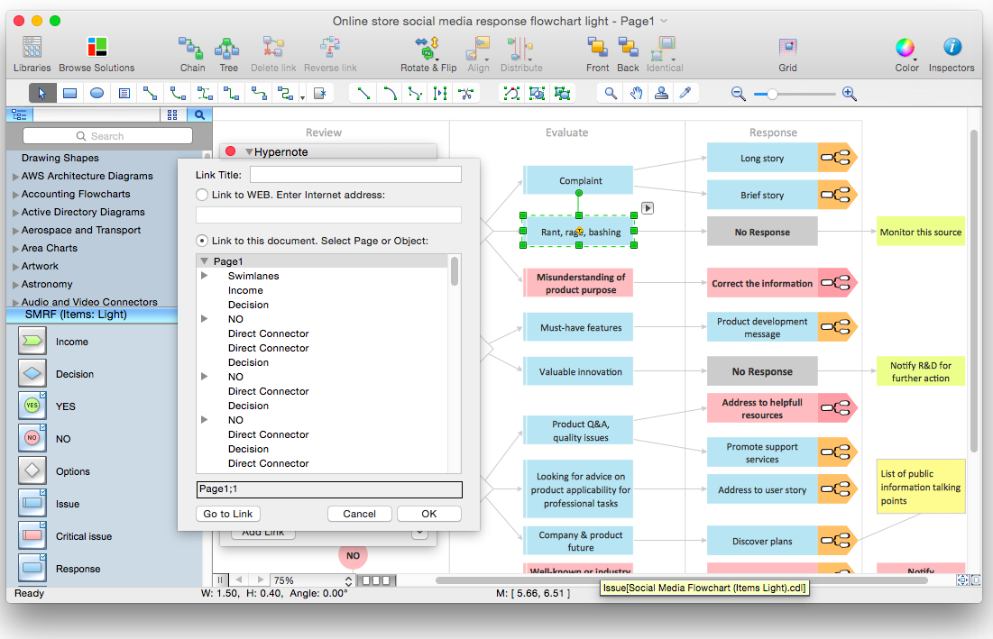Bring shape to Front
Image resolution: width=993 pixels, height=639 pixels.
click(x=597, y=49)
